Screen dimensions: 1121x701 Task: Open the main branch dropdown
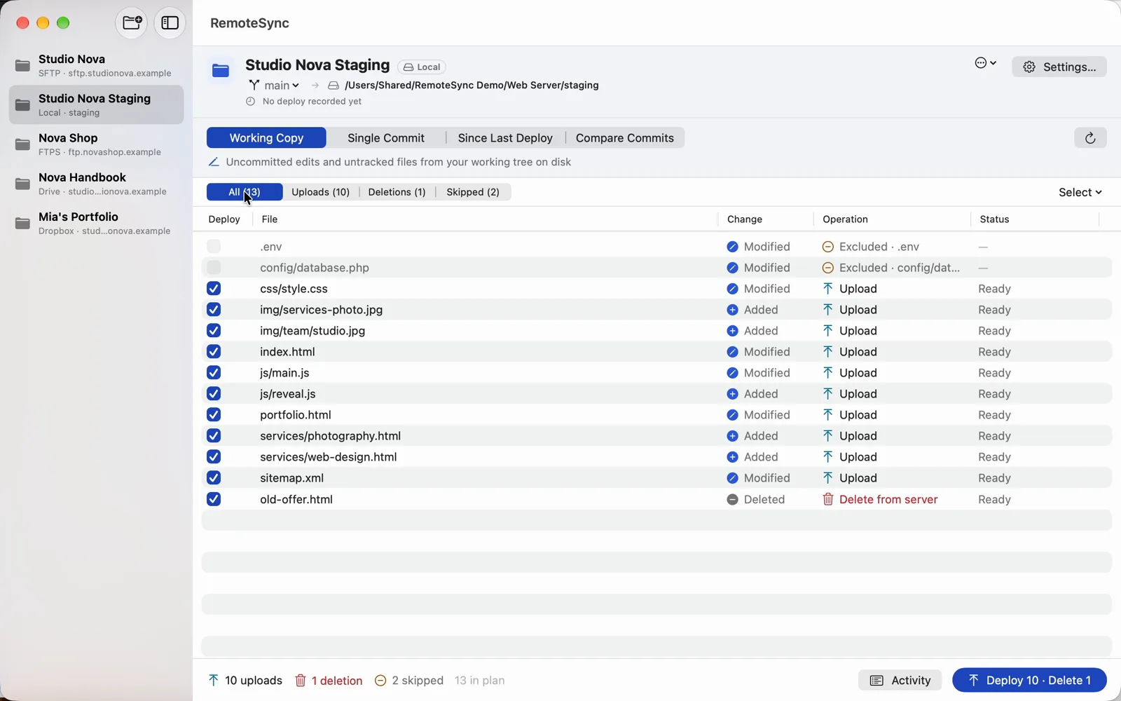click(274, 85)
